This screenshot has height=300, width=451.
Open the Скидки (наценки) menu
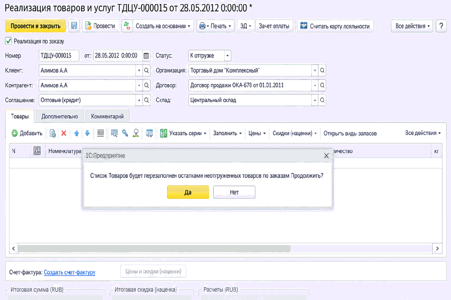click(295, 133)
